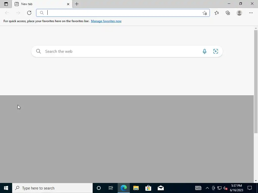This screenshot has width=258, height=193.
Task: Minimize the Edge window
Action: coord(229,4)
